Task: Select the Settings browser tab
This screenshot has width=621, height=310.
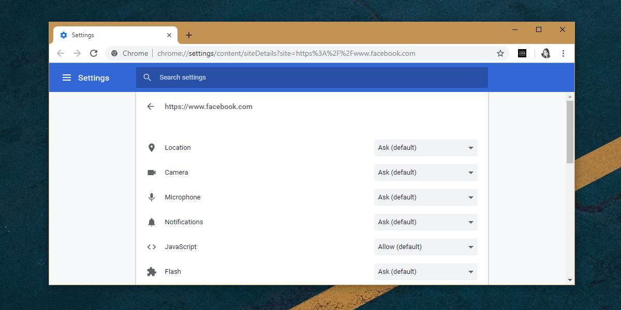Action: (115, 35)
